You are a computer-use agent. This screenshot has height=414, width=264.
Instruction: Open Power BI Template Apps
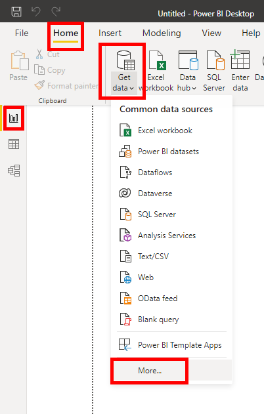pos(171,345)
